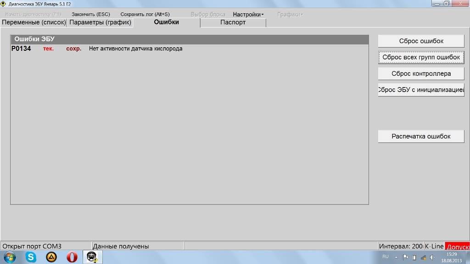Screen dimensions: 470x264
Task: Click the application icon in the title bar
Action: click(4, 4)
